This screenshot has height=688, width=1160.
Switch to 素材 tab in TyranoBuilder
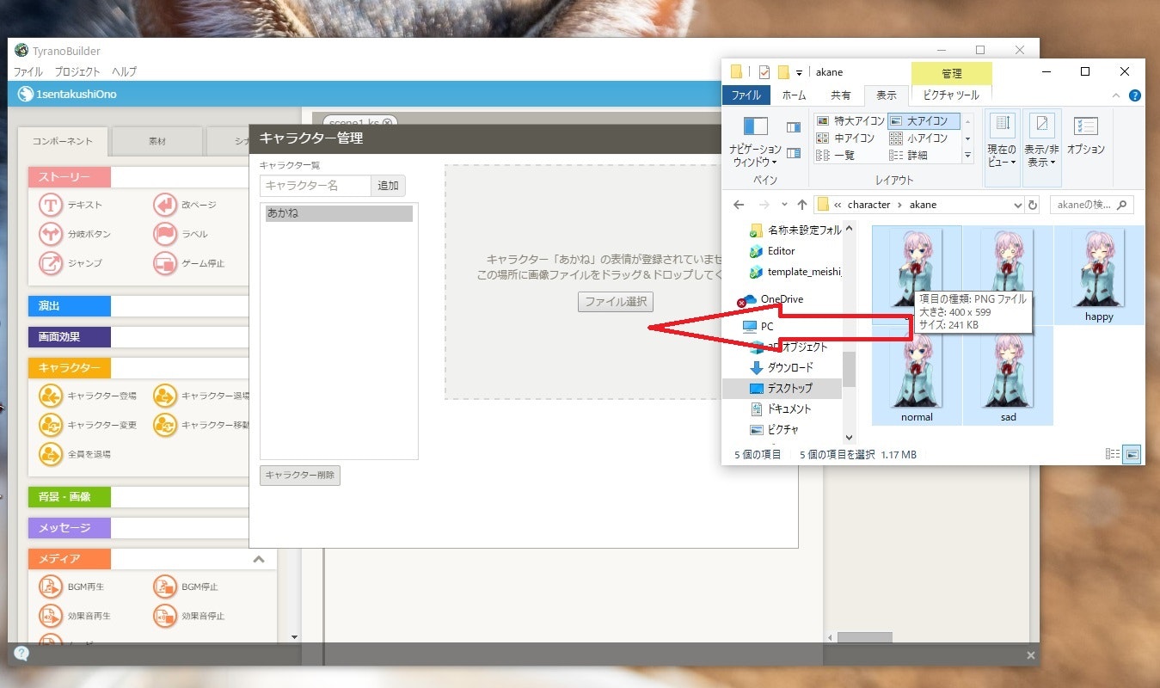(x=157, y=141)
